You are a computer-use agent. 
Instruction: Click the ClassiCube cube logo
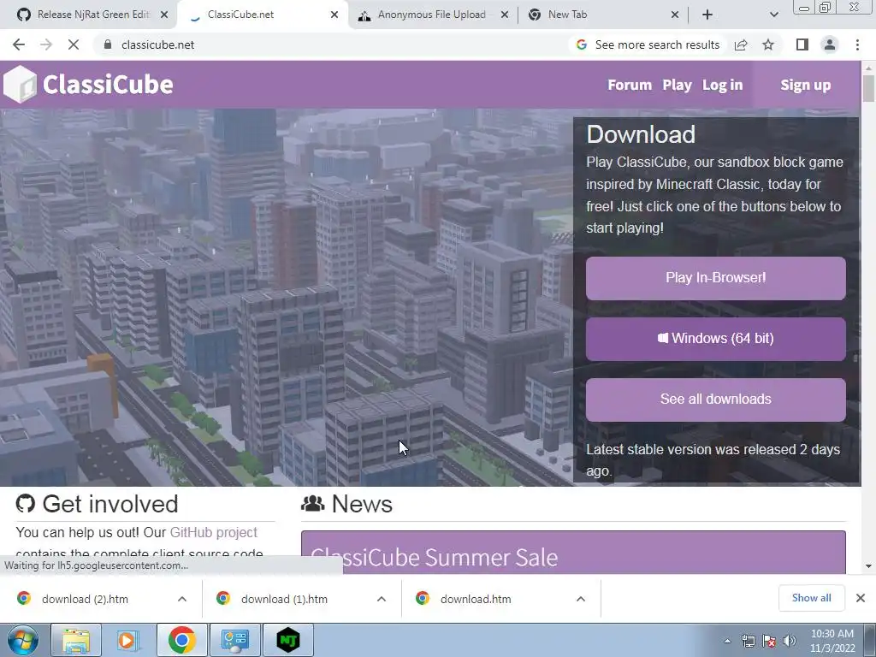coord(21,85)
